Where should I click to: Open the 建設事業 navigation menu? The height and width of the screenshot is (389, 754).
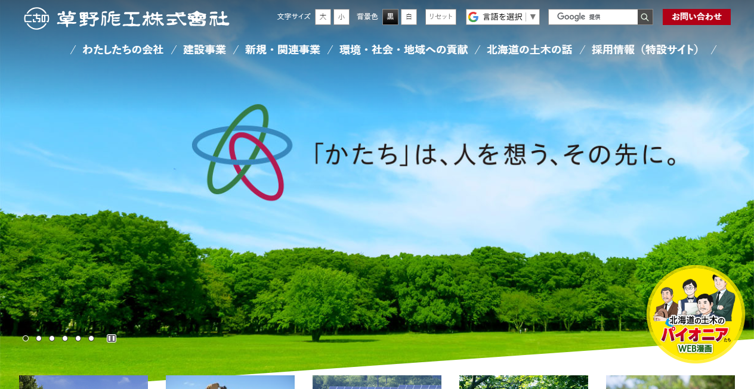click(x=204, y=50)
